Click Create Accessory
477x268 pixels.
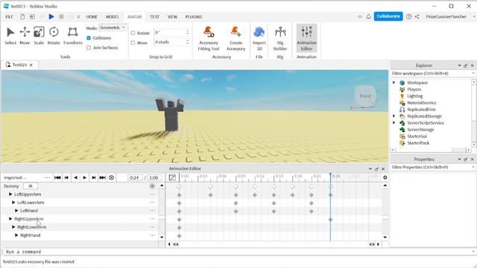pyautogui.click(x=236, y=38)
